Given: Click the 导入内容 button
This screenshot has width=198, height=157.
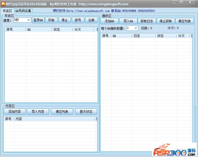Looking at the screenshot, I should tap(38, 112).
